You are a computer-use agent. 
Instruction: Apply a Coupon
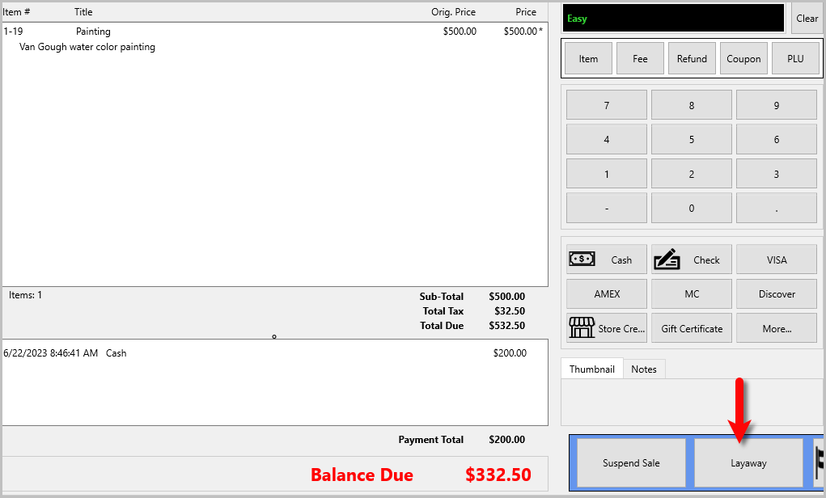coord(743,58)
